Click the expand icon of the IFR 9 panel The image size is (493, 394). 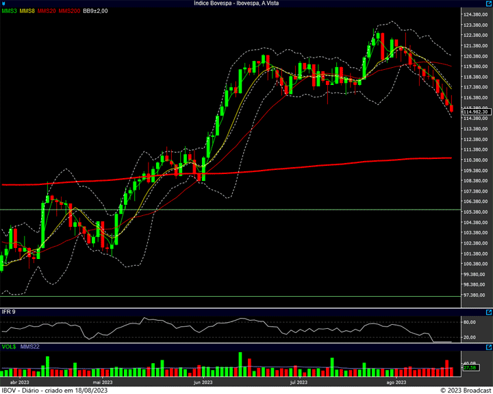coord(488,311)
